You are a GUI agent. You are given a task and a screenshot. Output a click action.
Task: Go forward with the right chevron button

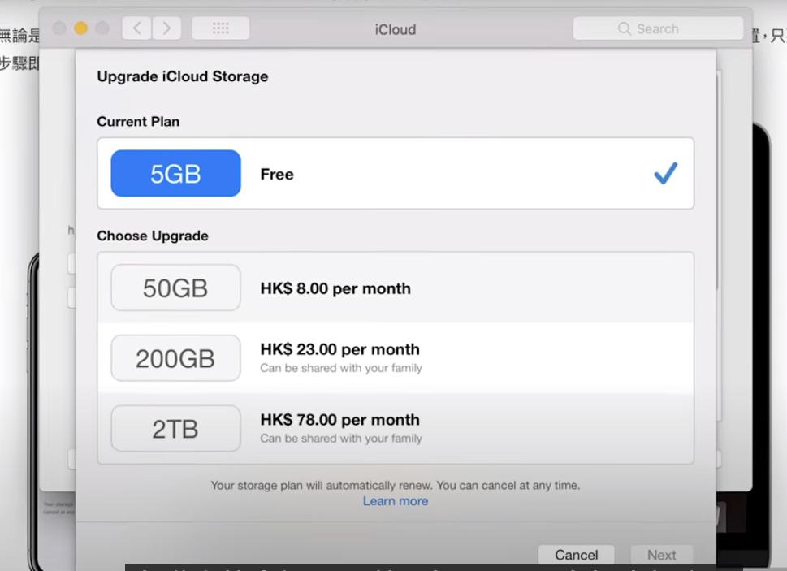[166, 28]
